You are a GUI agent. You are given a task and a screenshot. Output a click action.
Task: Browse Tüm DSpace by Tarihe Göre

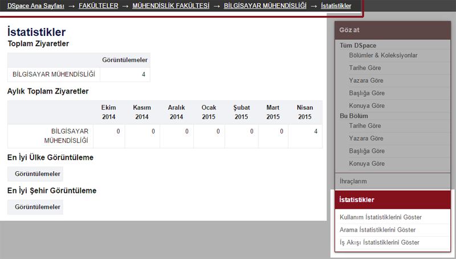point(365,68)
